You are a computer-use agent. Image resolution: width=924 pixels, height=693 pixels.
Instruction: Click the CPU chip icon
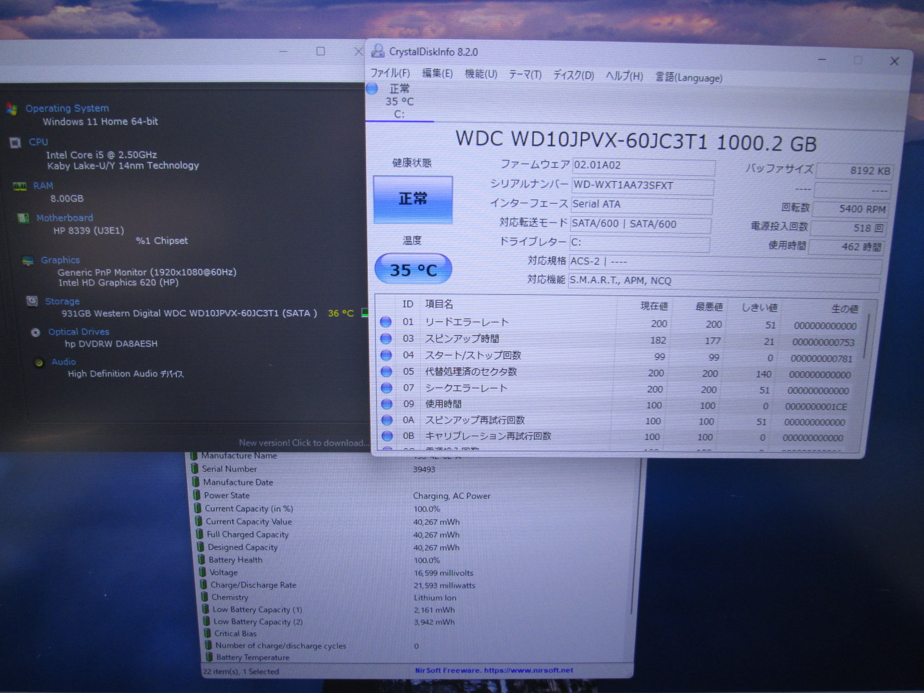(x=16, y=143)
